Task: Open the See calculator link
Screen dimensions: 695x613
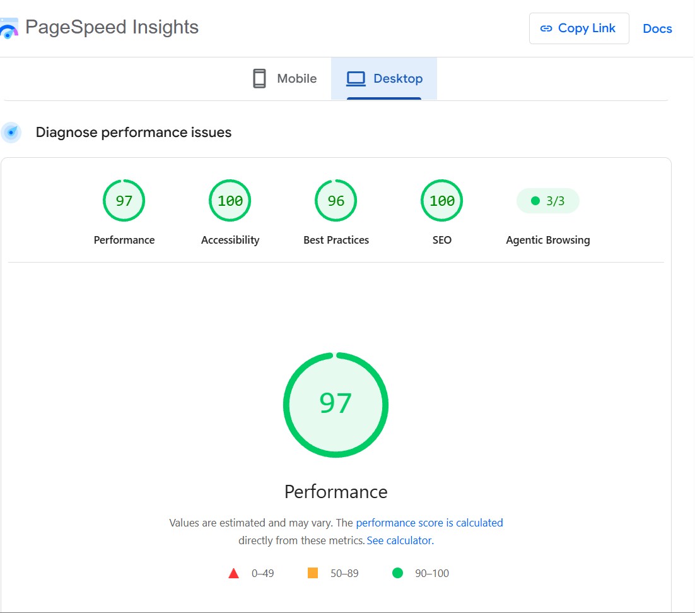Action: click(x=400, y=540)
